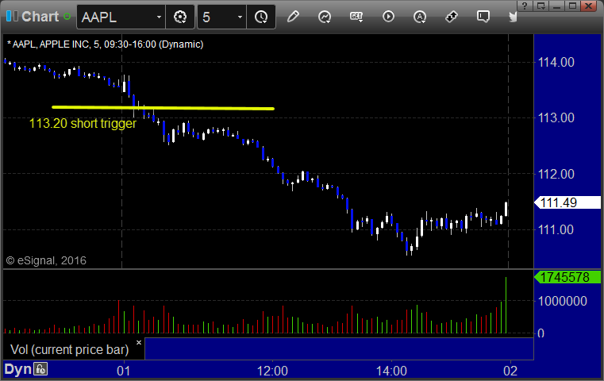Viewport: 604px width, 381px height.
Task: Share chart via Twitter bird icon
Action: point(513,17)
